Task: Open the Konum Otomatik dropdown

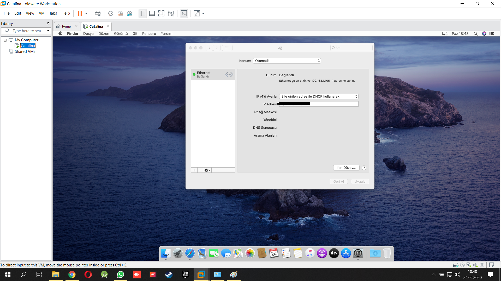Action: 287,61
